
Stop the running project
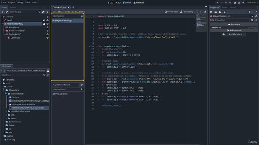click(x=226, y=2)
